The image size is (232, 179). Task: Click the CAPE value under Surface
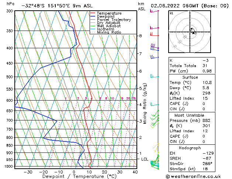(204, 103)
